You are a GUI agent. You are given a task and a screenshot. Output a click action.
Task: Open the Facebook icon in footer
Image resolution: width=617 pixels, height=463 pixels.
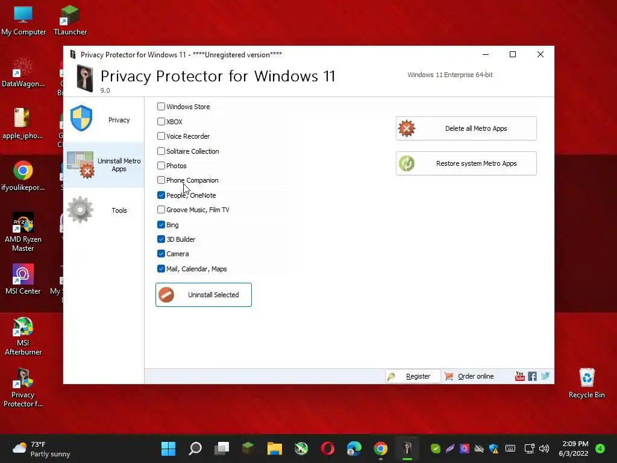pyautogui.click(x=532, y=376)
